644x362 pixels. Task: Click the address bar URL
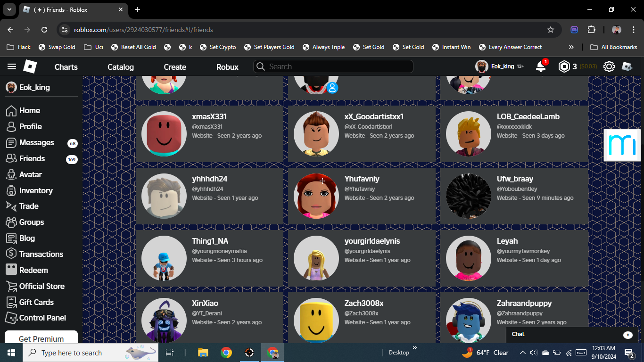[x=143, y=30]
